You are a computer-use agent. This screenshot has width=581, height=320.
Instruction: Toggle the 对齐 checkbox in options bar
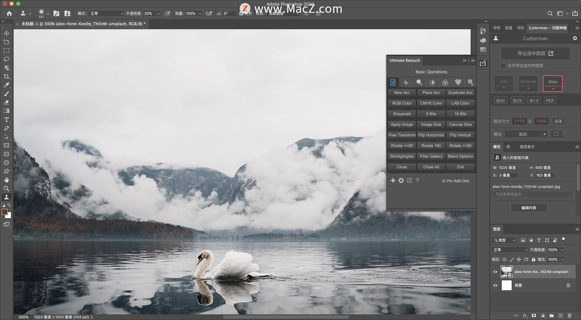(241, 13)
